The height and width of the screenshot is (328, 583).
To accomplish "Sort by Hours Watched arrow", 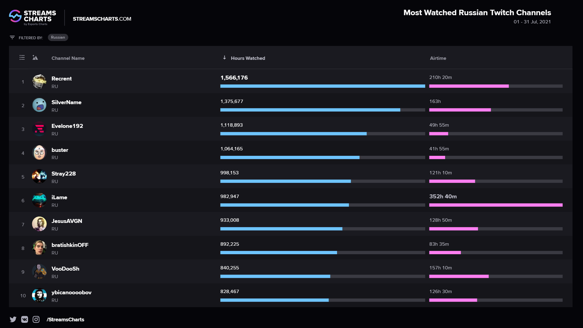I will coord(224,58).
